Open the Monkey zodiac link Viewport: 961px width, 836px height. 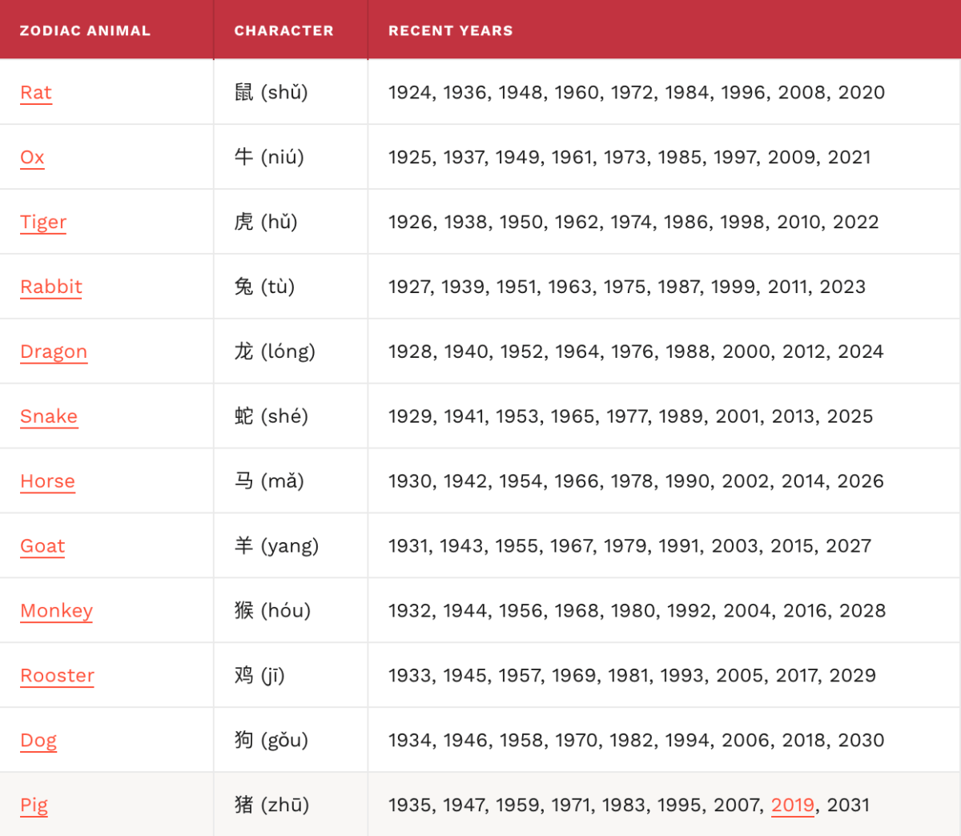pyautogui.click(x=56, y=612)
